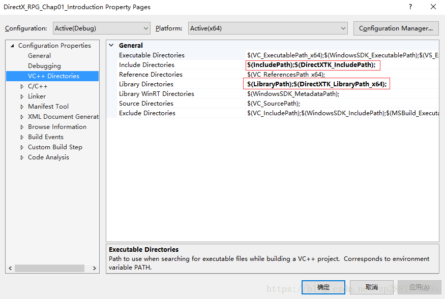
Task: Select the Source Directories property name
Action: coord(146,104)
